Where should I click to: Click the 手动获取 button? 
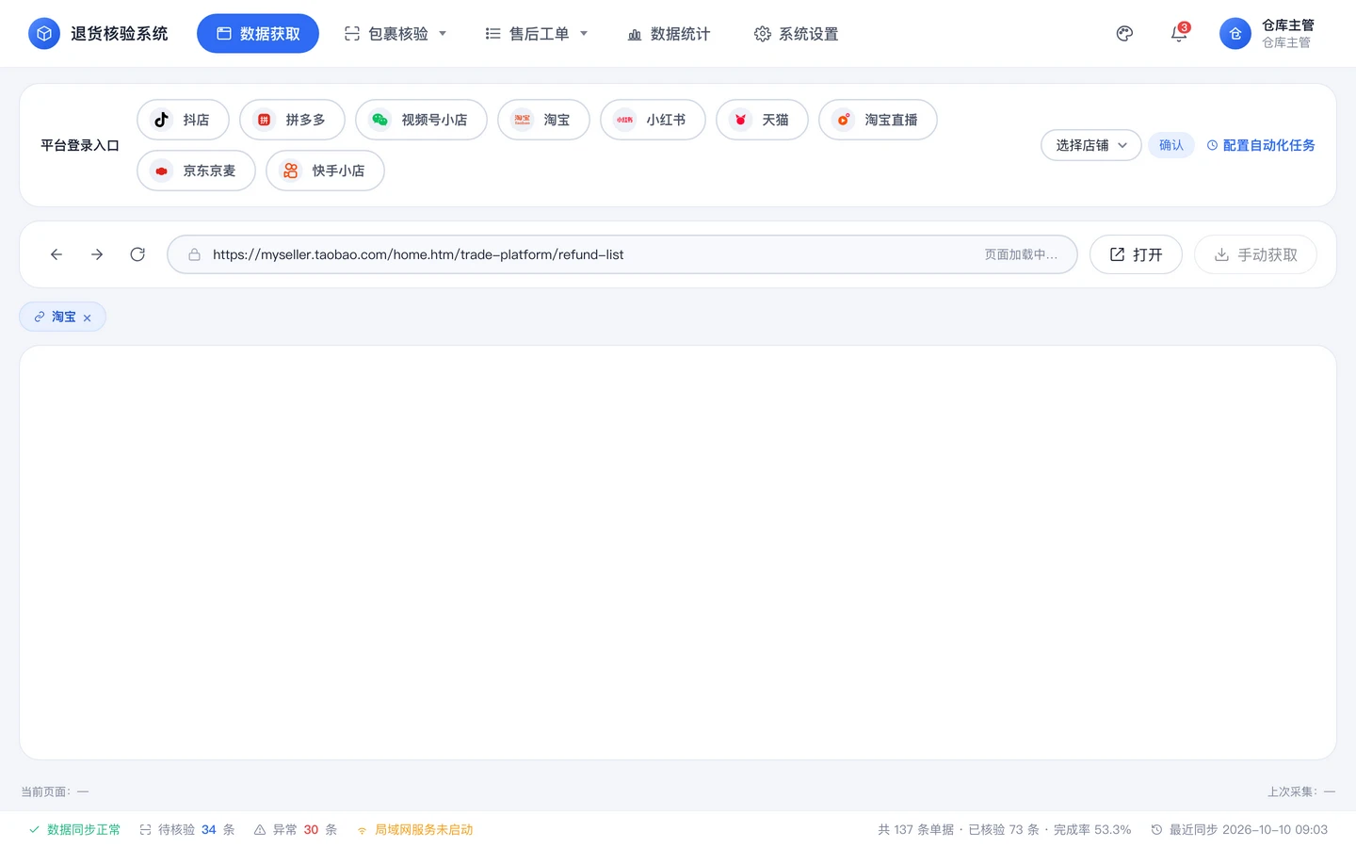tap(1255, 254)
